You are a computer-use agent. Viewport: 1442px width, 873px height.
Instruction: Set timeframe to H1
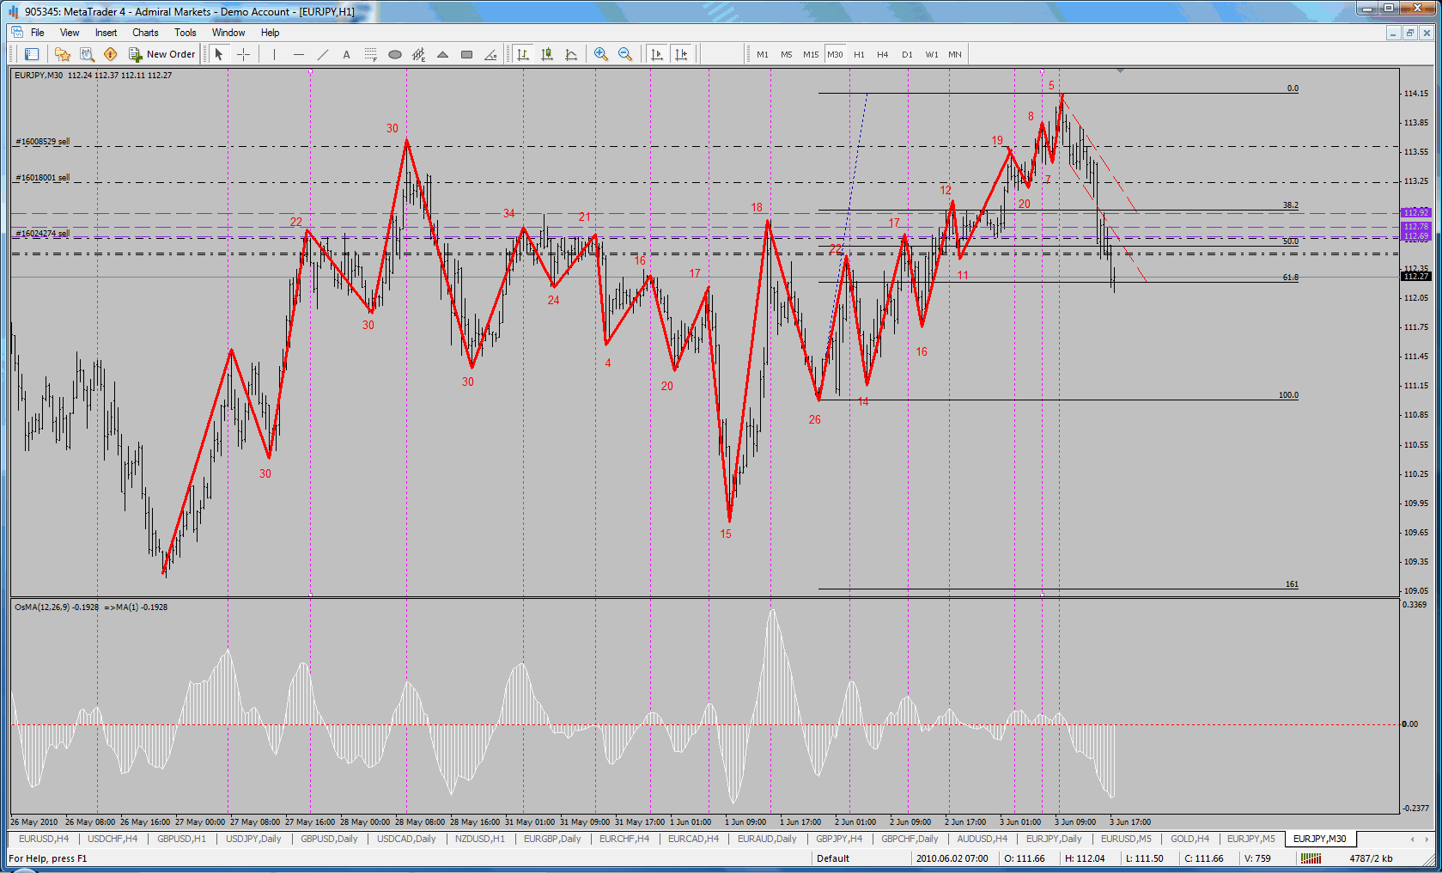859,54
